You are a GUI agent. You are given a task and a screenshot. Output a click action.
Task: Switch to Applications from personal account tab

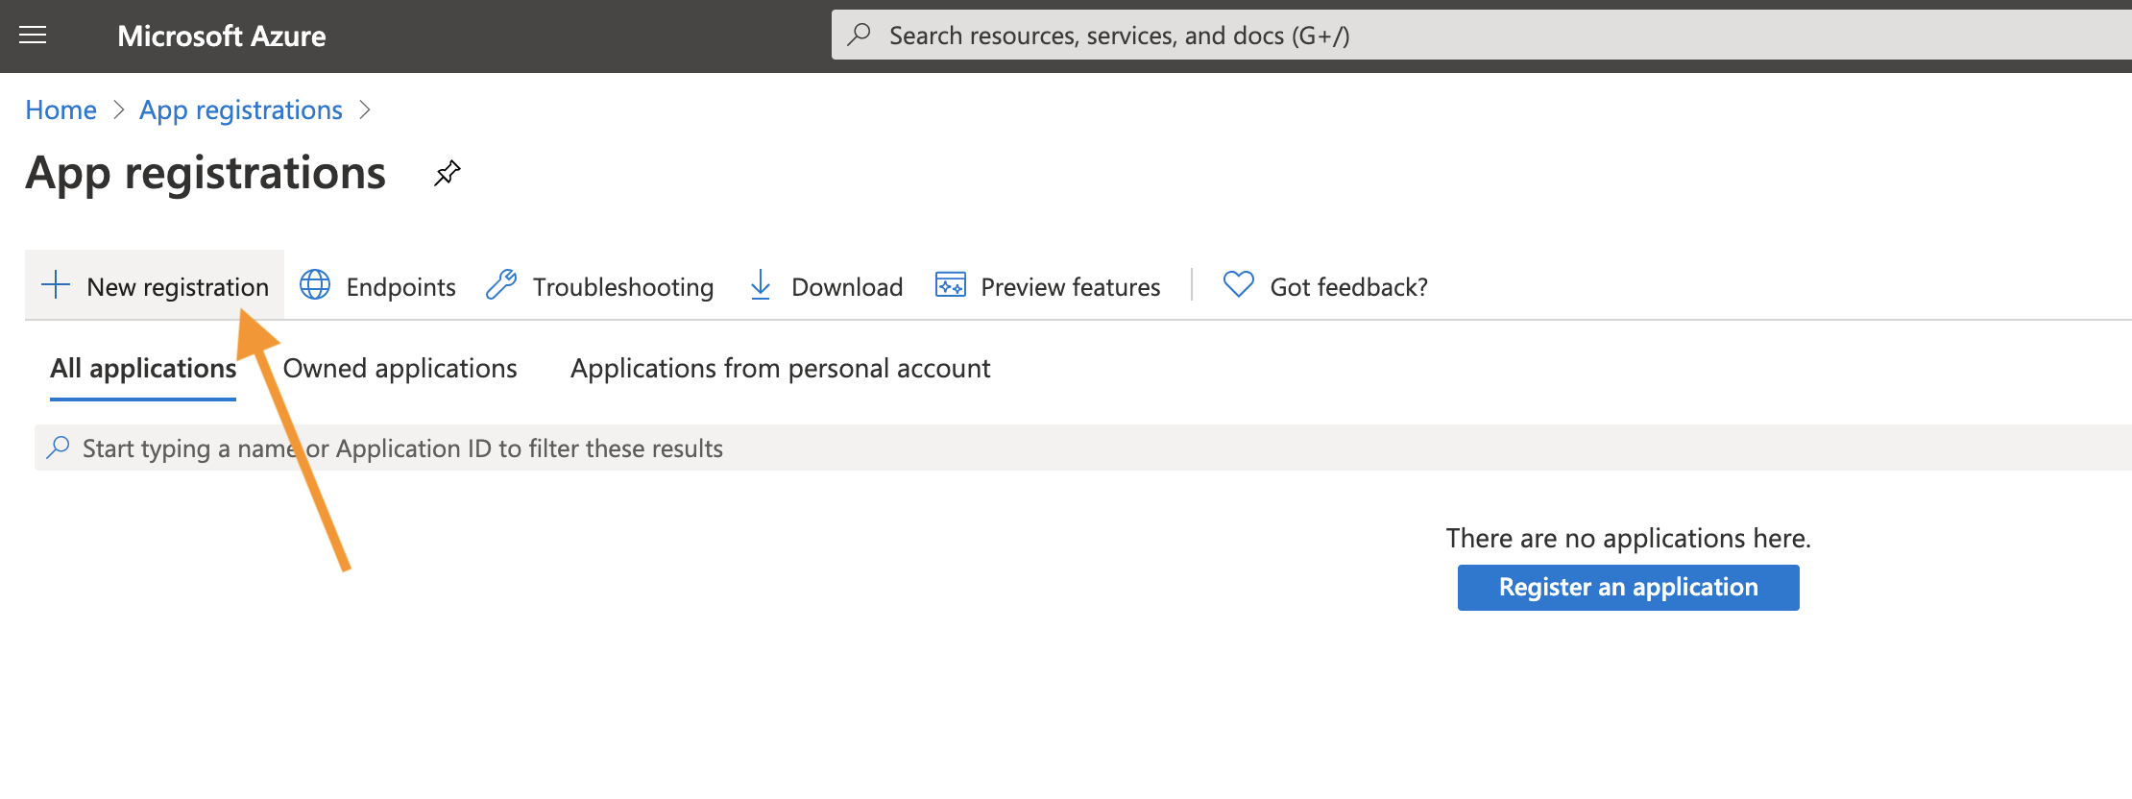click(780, 369)
